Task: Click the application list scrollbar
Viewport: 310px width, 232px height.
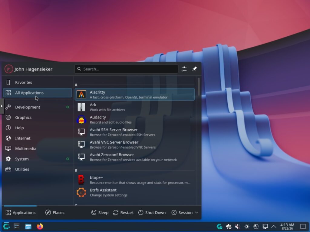Action: point(199,87)
